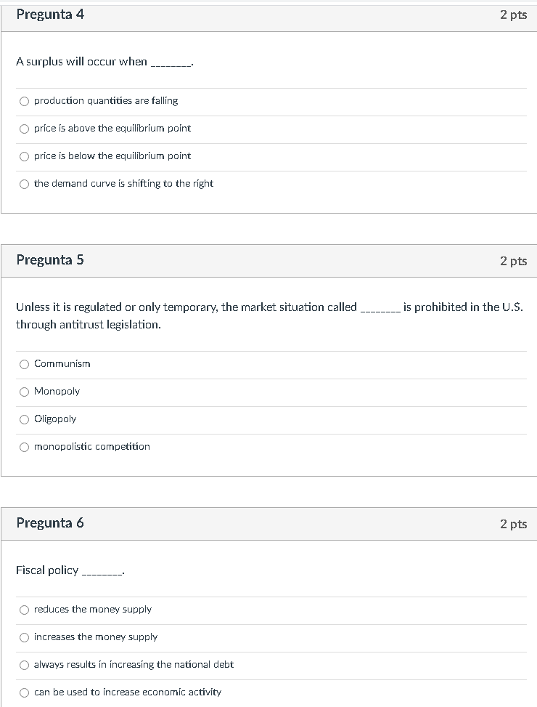Select "production quantities are falling" for Pregunta 4
The height and width of the screenshot is (707, 537).
click(24, 101)
